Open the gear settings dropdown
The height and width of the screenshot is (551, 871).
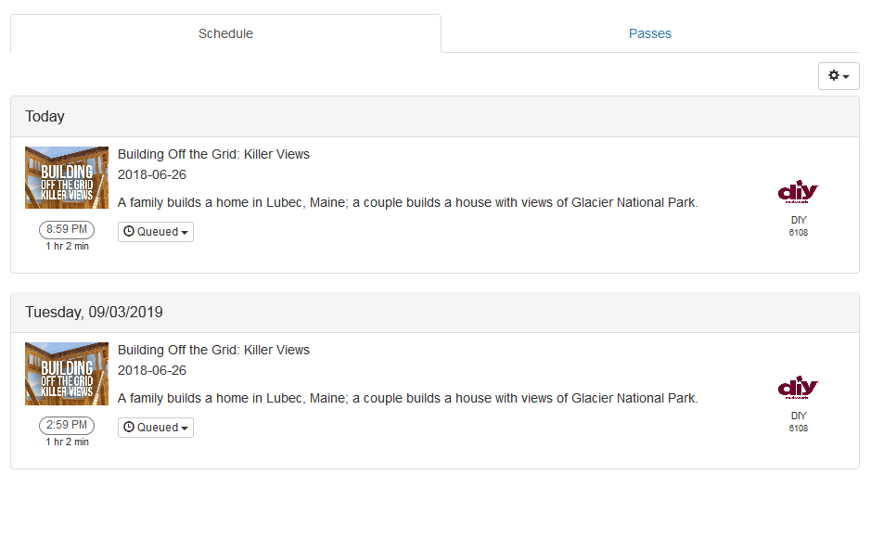(839, 76)
